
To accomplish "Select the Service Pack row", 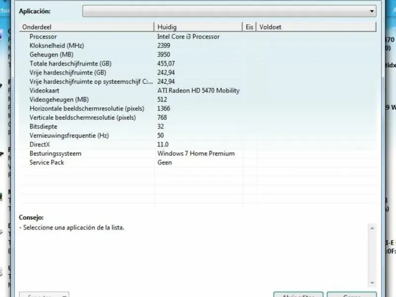I will 198,163.
